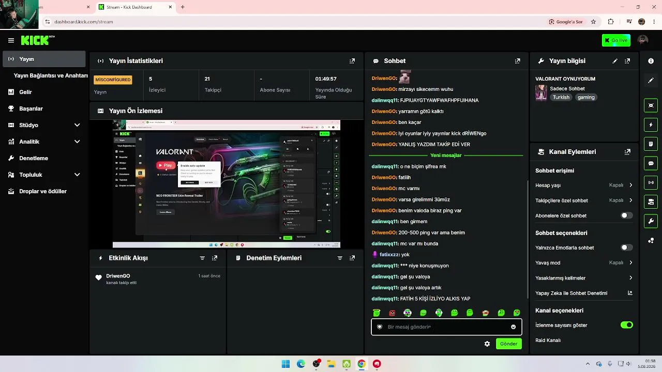Open browser extensions puzzle icon
662x372 pixels.
click(x=611, y=22)
